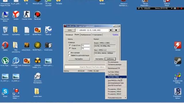Choose Половина размера template

pos(116,64)
